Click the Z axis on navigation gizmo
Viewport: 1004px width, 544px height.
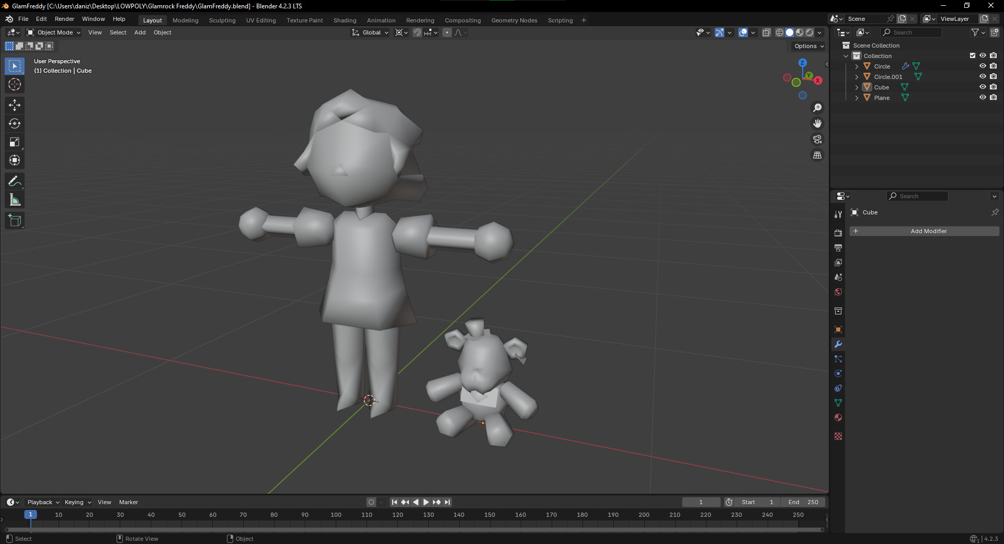coord(803,63)
